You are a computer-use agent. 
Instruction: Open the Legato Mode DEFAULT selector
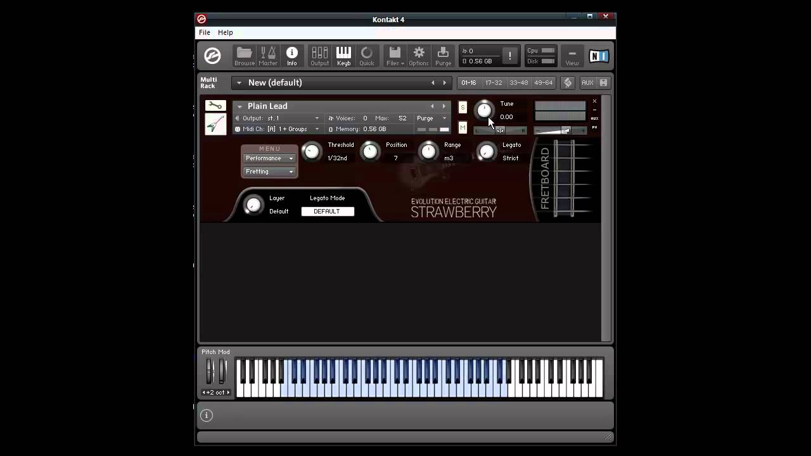click(328, 212)
